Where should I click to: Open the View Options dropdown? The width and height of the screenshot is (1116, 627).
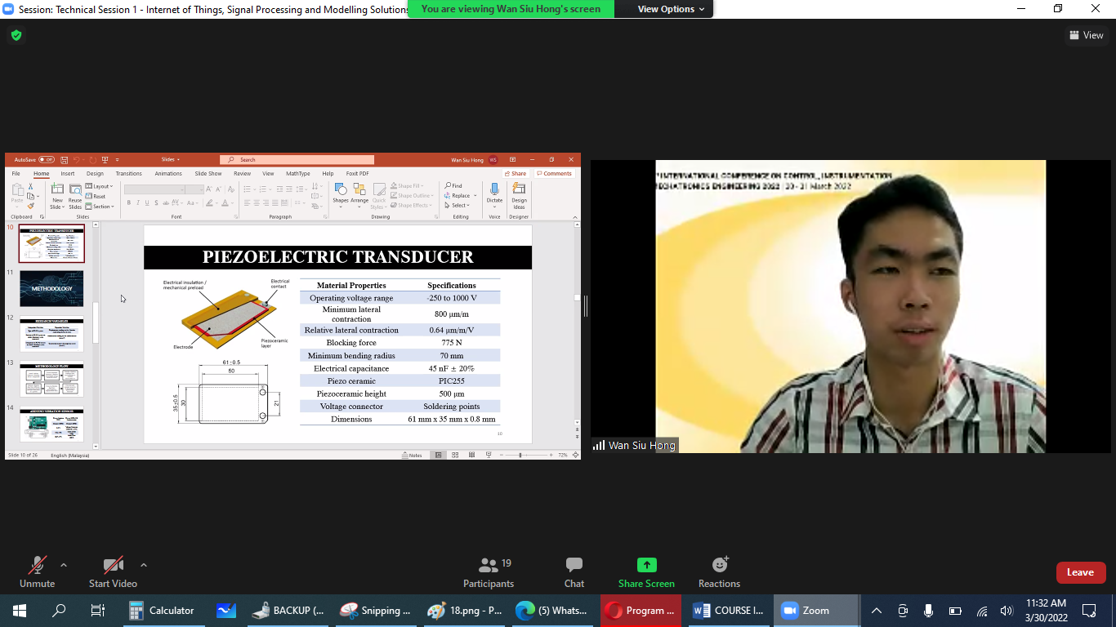[x=666, y=9]
